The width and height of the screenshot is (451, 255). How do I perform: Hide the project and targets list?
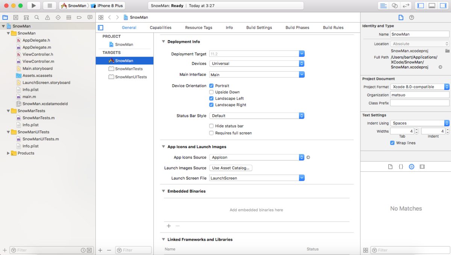point(100,27)
